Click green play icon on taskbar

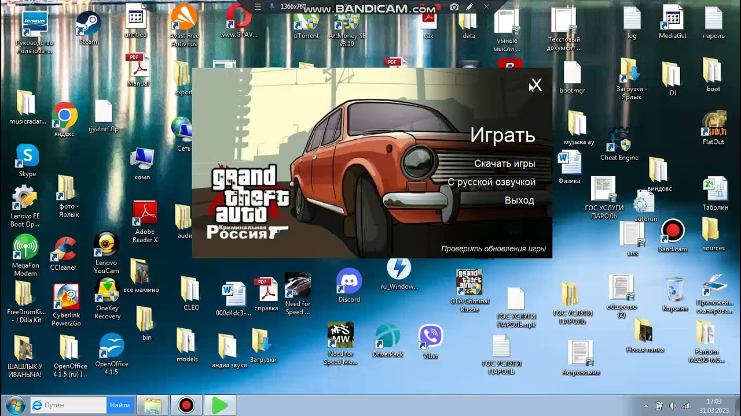point(220,405)
